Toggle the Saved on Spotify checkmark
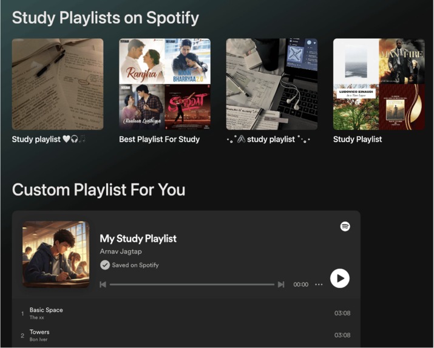This screenshot has width=434, height=348. click(105, 265)
